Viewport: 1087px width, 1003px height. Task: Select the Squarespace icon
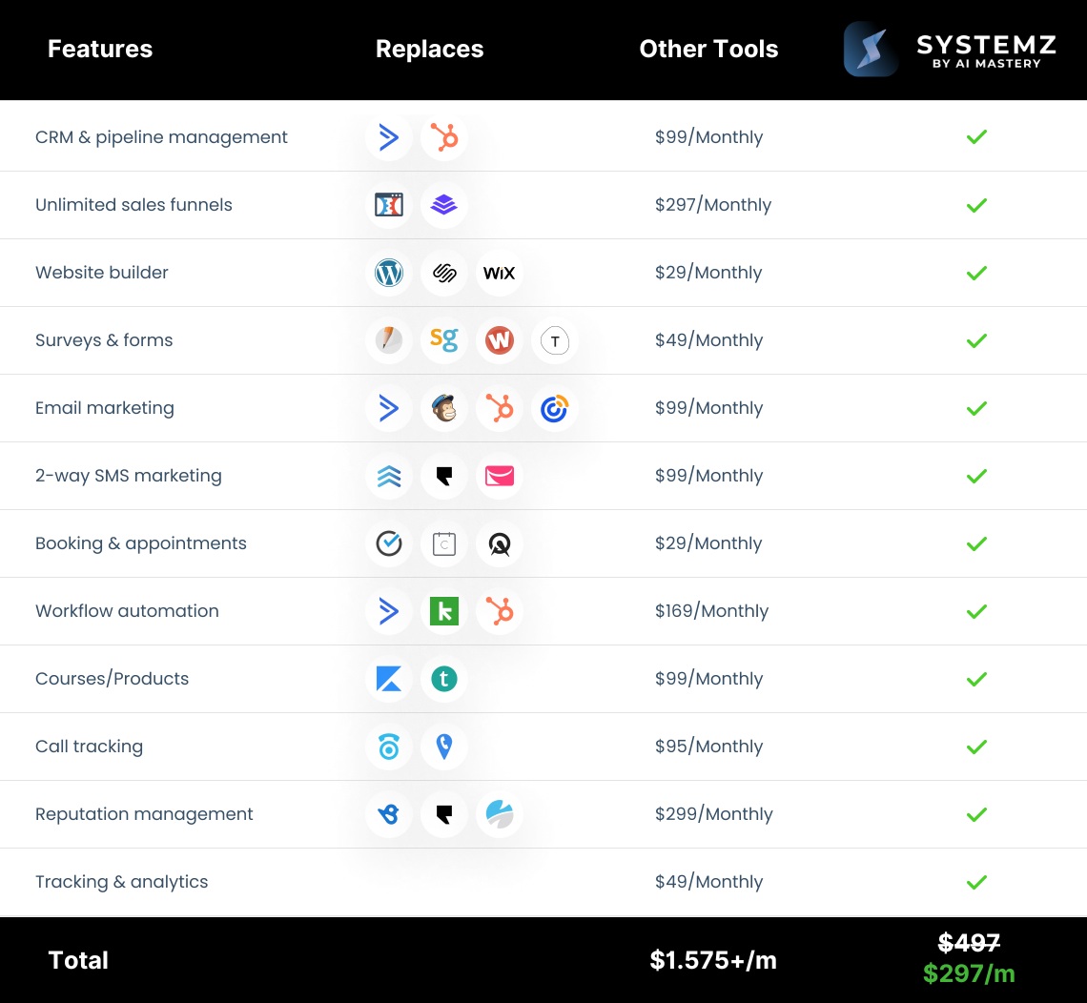tap(443, 273)
